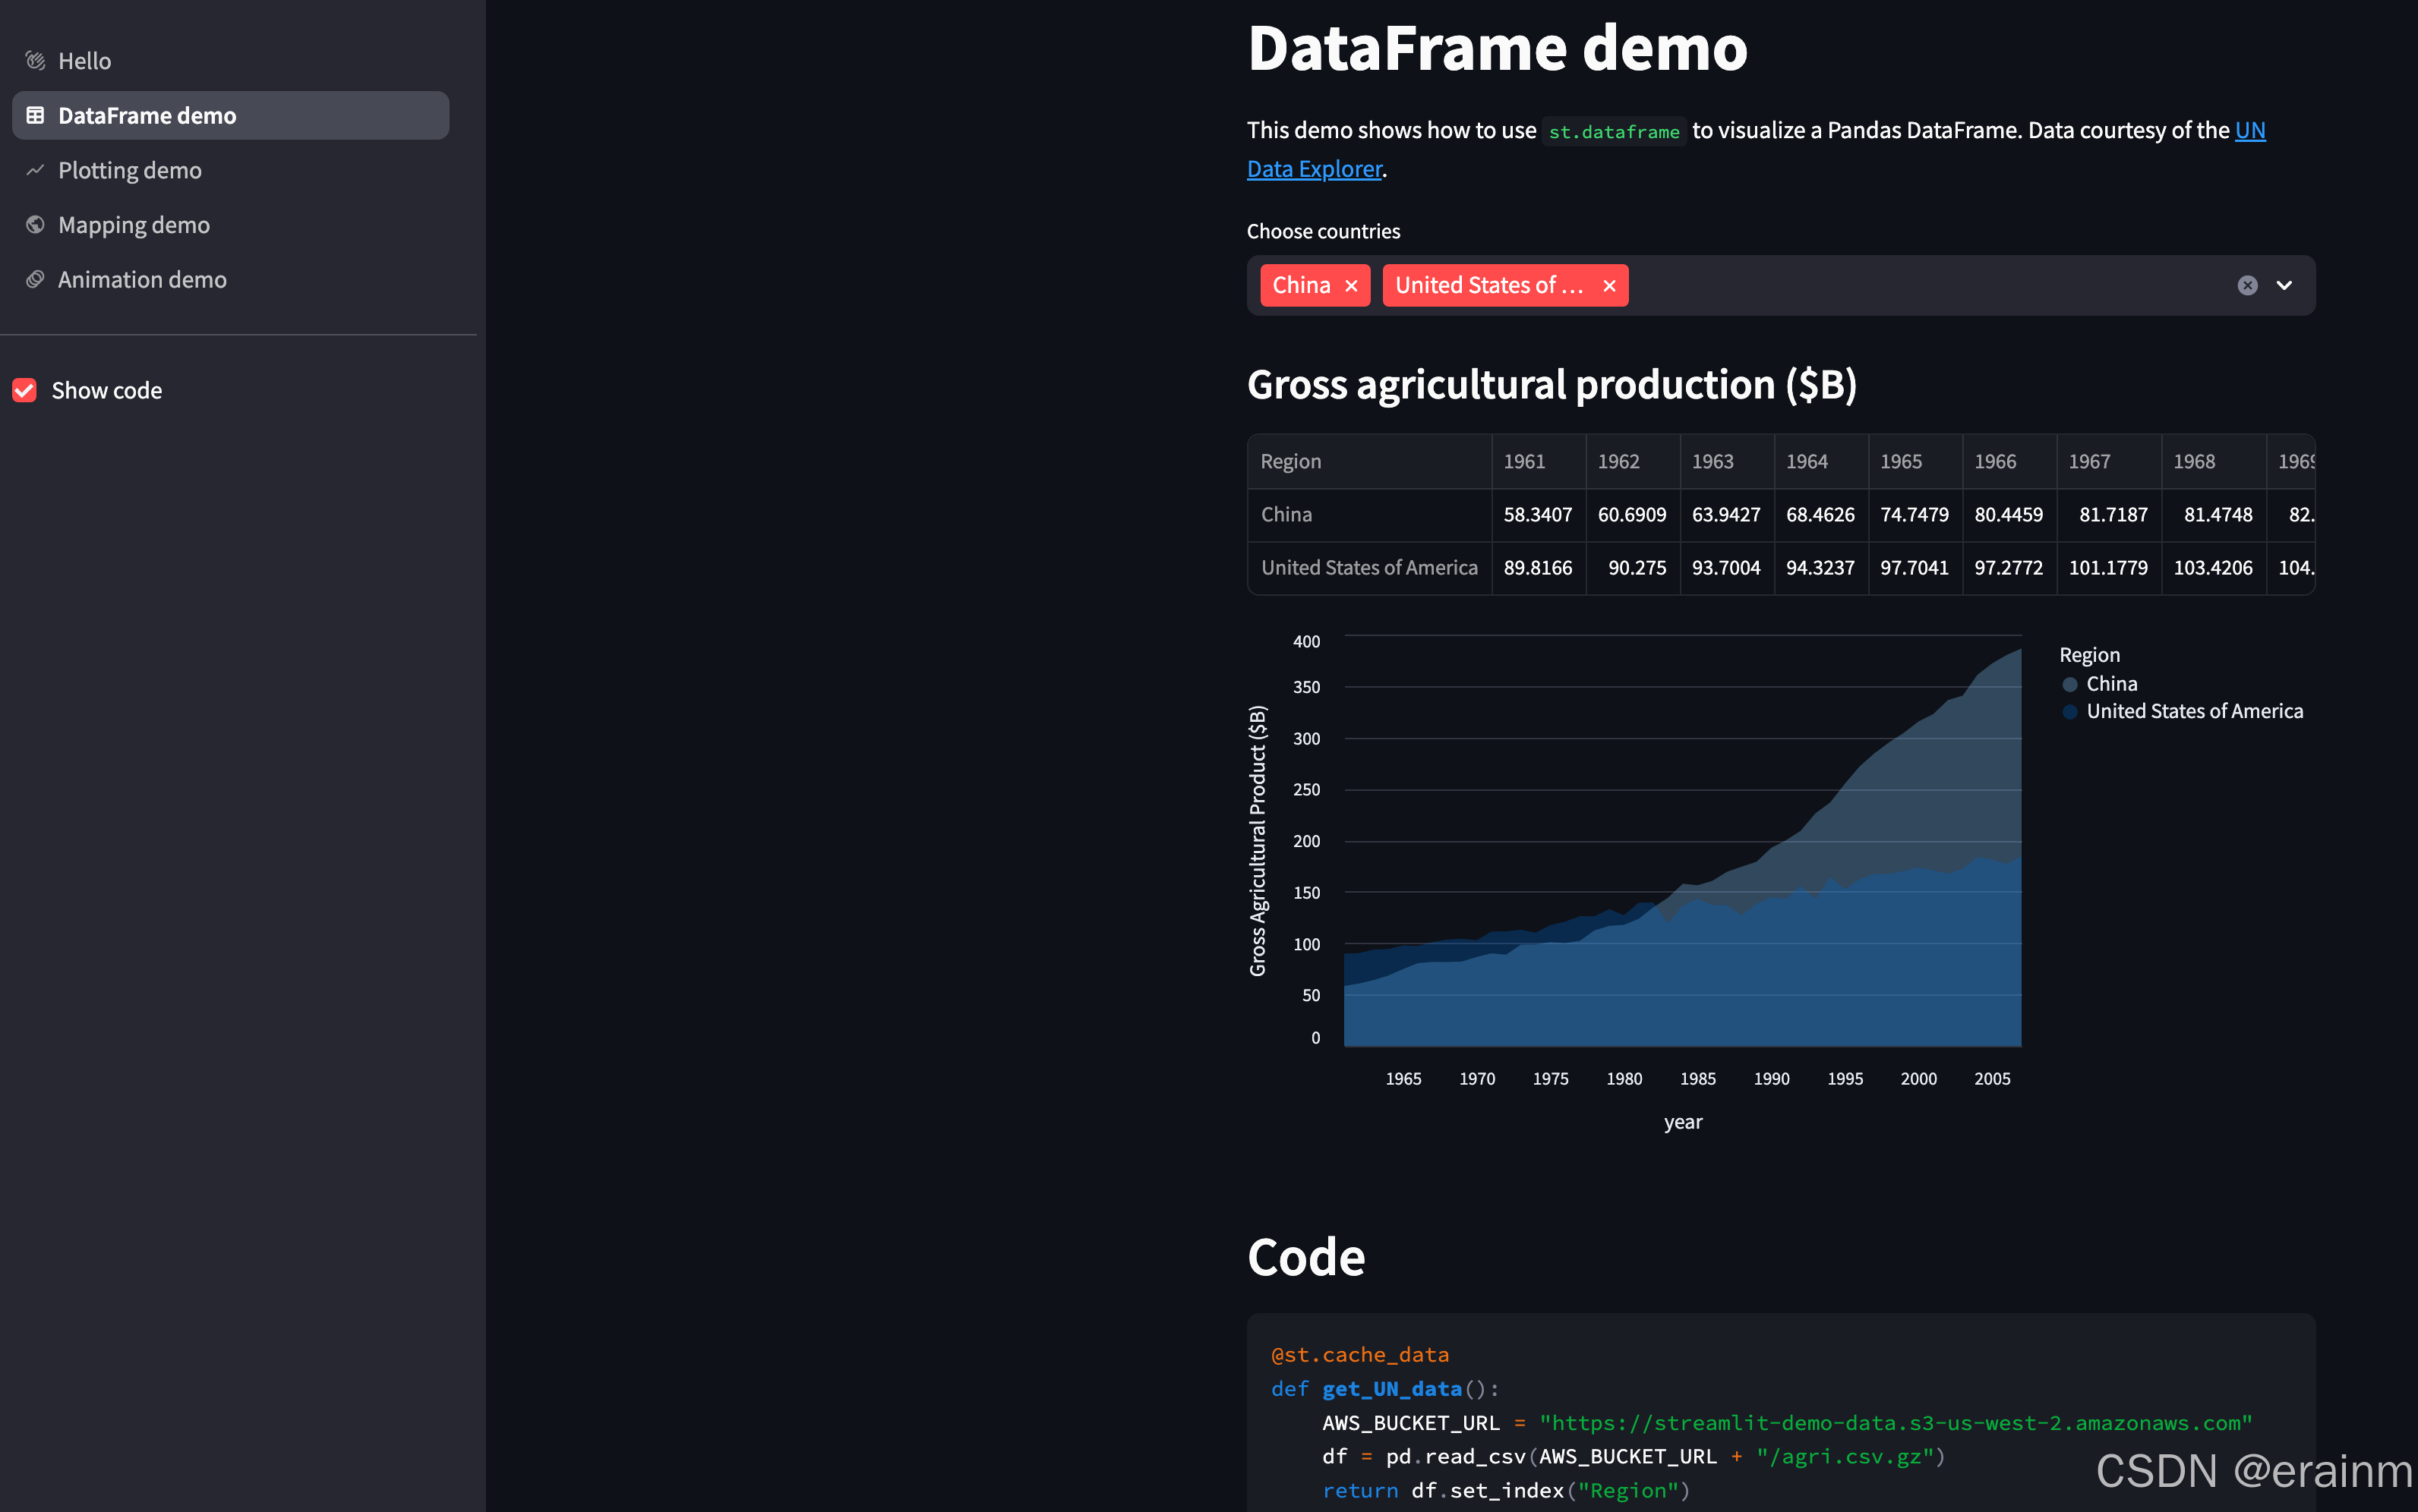Remove the United States of America tag
Screen dimensions: 2418x1512
click(1608, 286)
